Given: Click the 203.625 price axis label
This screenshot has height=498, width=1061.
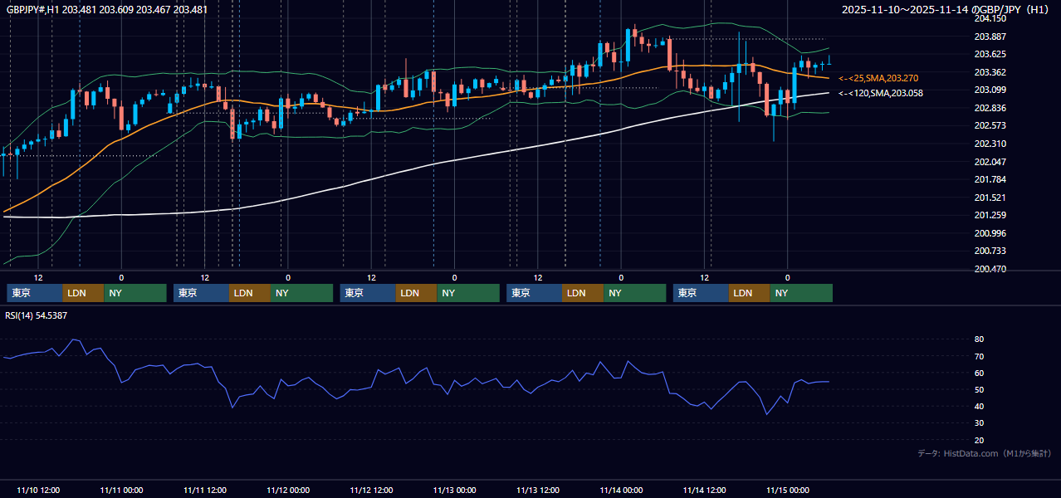Looking at the screenshot, I should 990,54.
